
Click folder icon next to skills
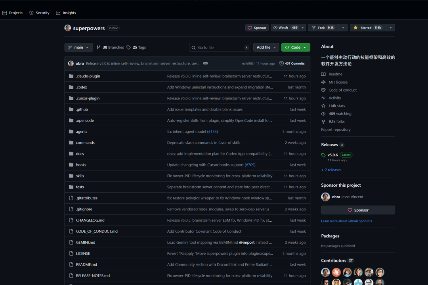tap(71, 176)
